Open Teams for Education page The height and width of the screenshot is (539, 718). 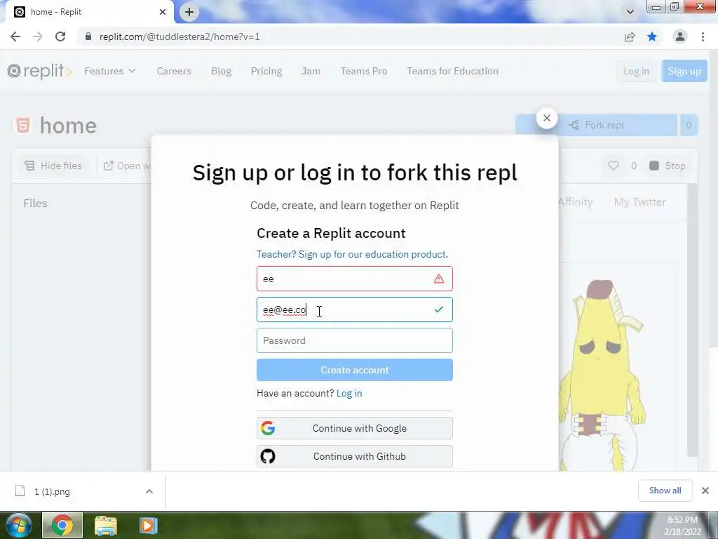pyautogui.click(x=452, y=71)
